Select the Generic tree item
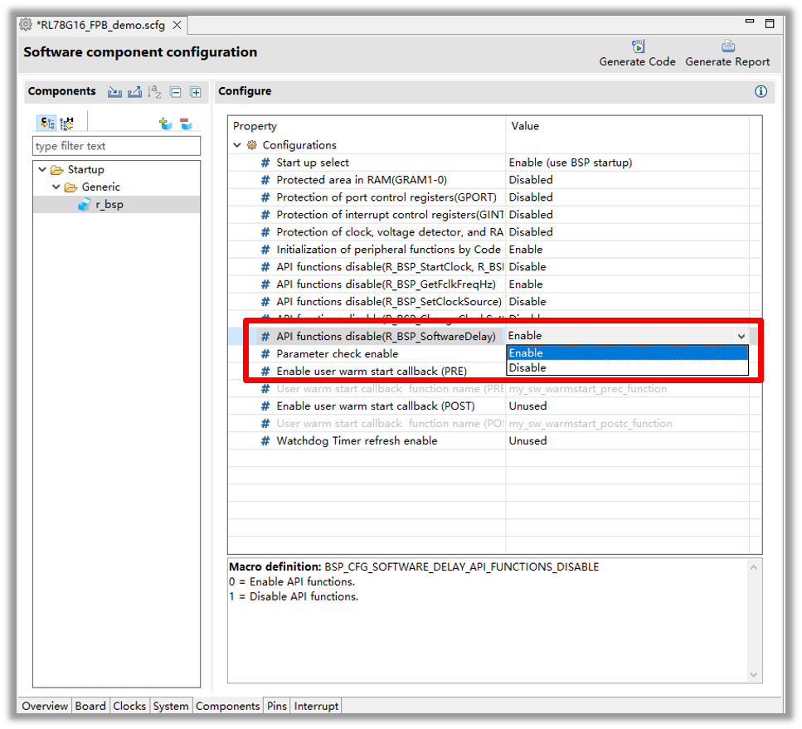The width and height of the screenshot is (802, 729). pos(100,187)
